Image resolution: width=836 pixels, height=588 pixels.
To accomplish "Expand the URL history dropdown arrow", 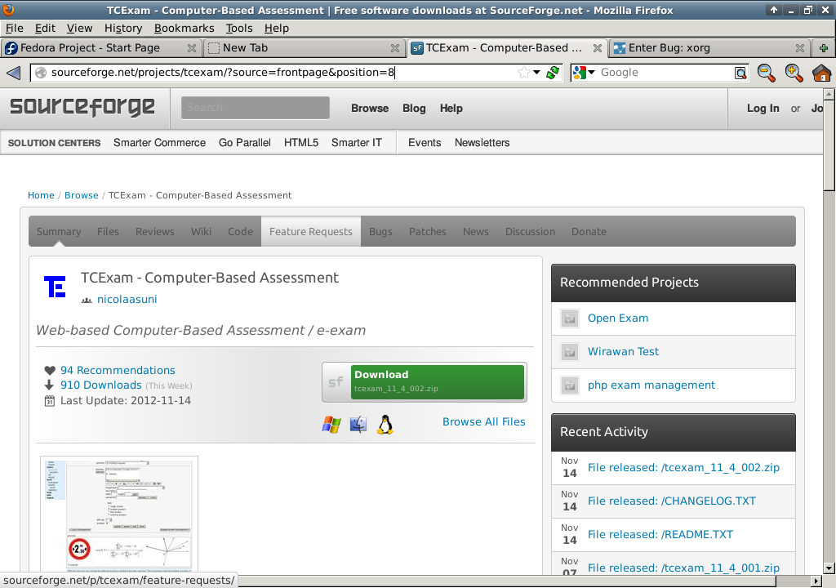I will pos(537,73).
